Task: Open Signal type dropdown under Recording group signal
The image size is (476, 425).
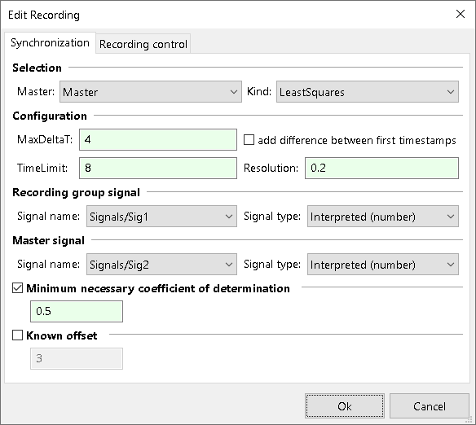Action: tap(383, 216)
